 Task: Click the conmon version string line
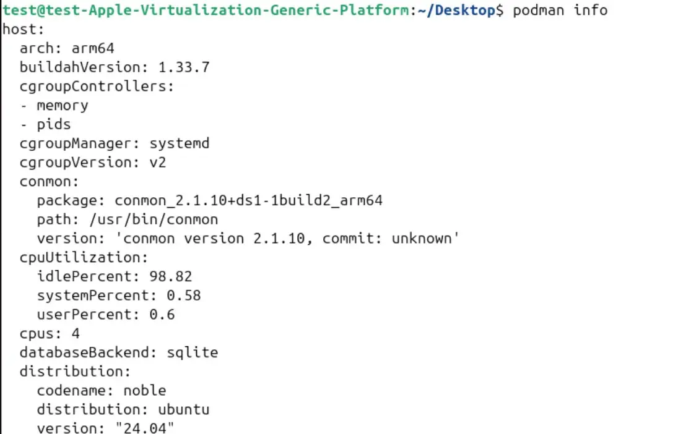(x=248, y=239)
